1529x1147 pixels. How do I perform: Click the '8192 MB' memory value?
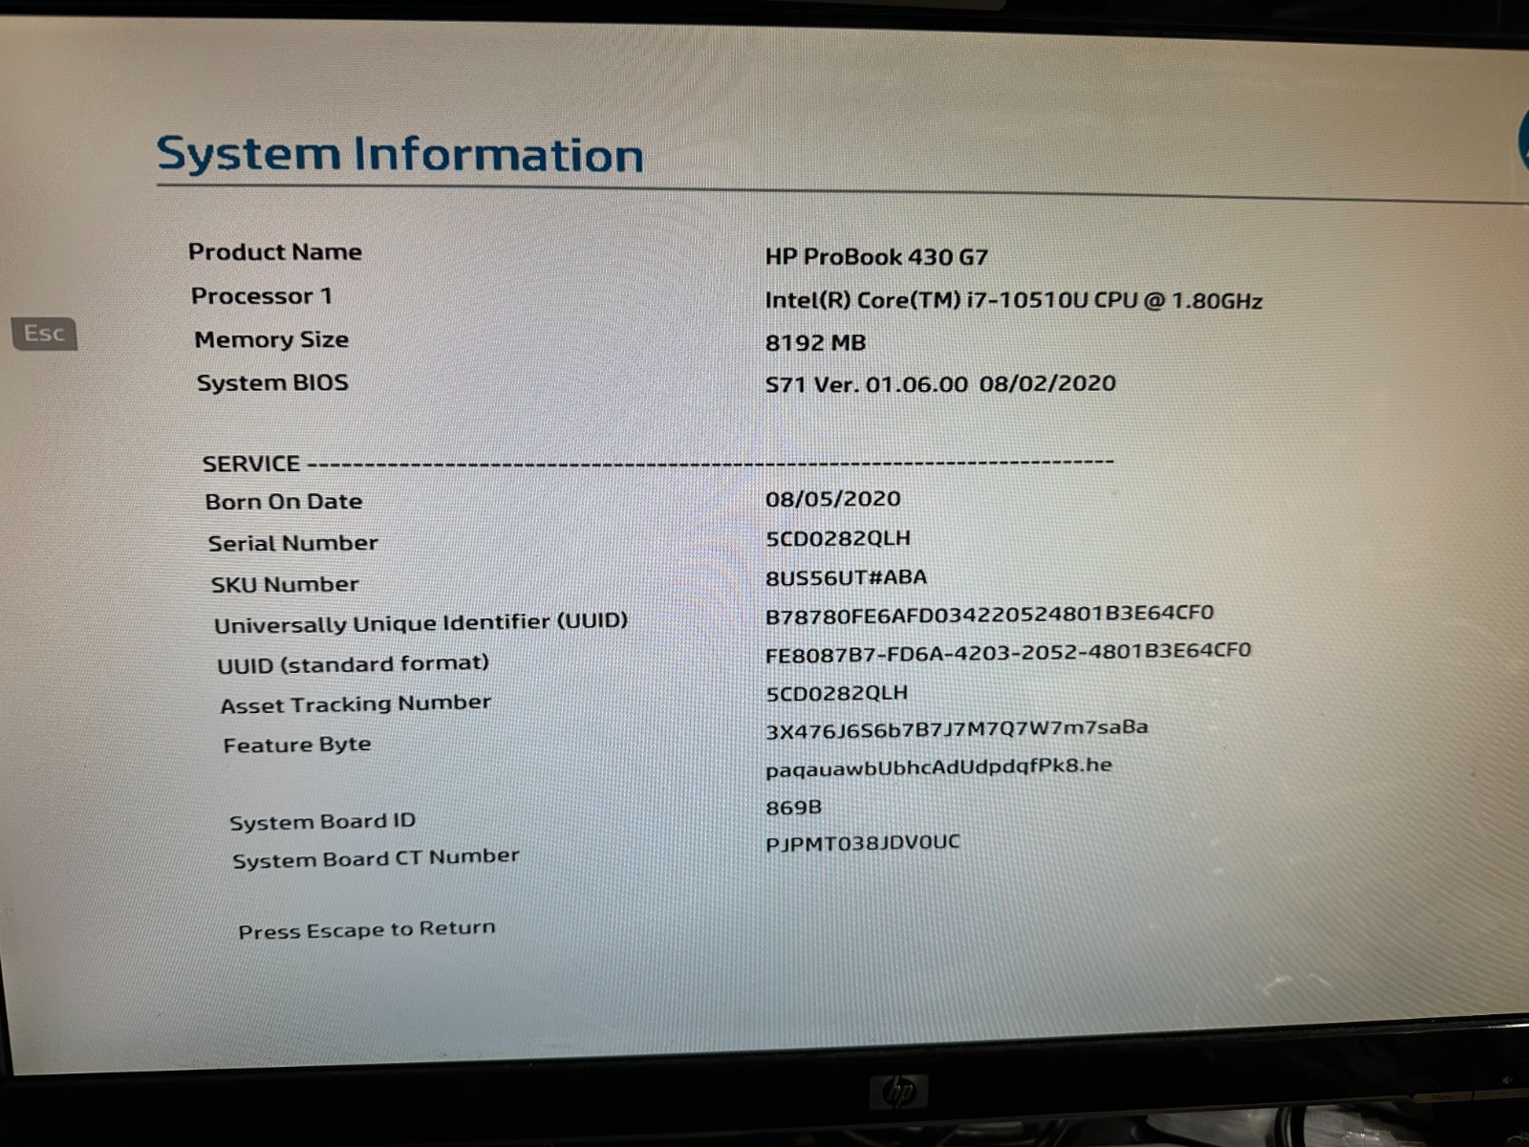815,342
